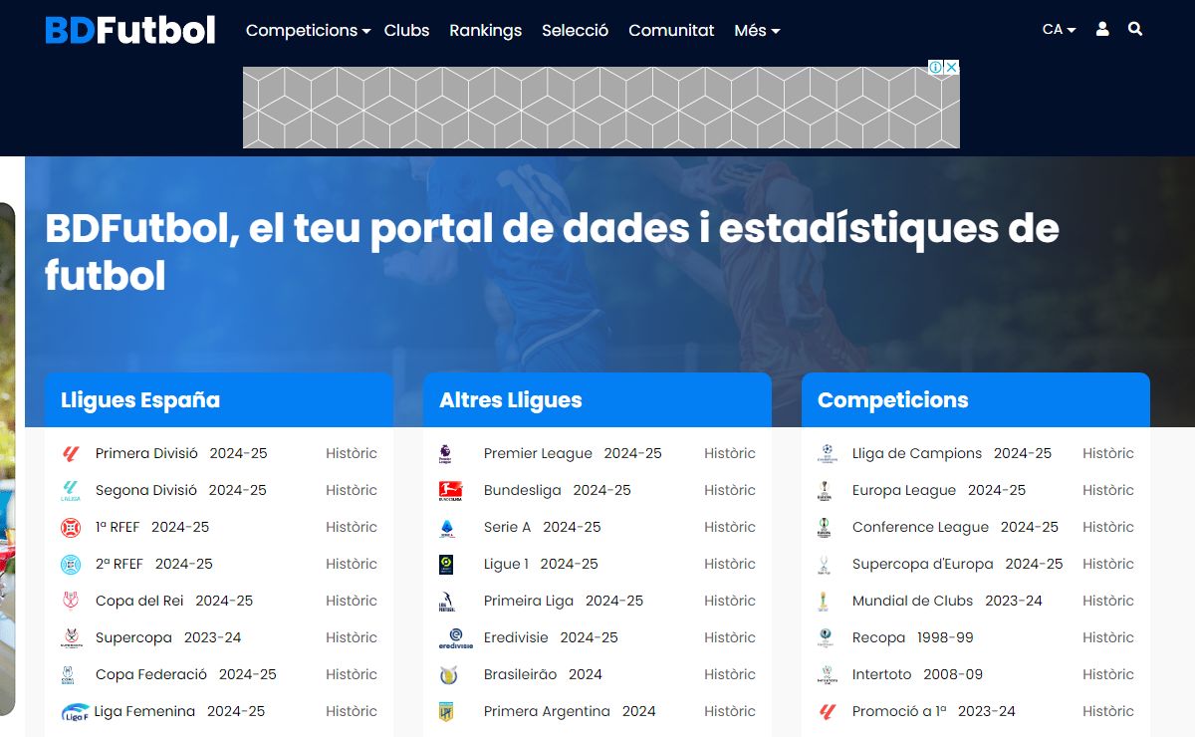Open Històric for Copa Federació
Viewport: 1195px width, 737px height.
[x=352, y=674]
